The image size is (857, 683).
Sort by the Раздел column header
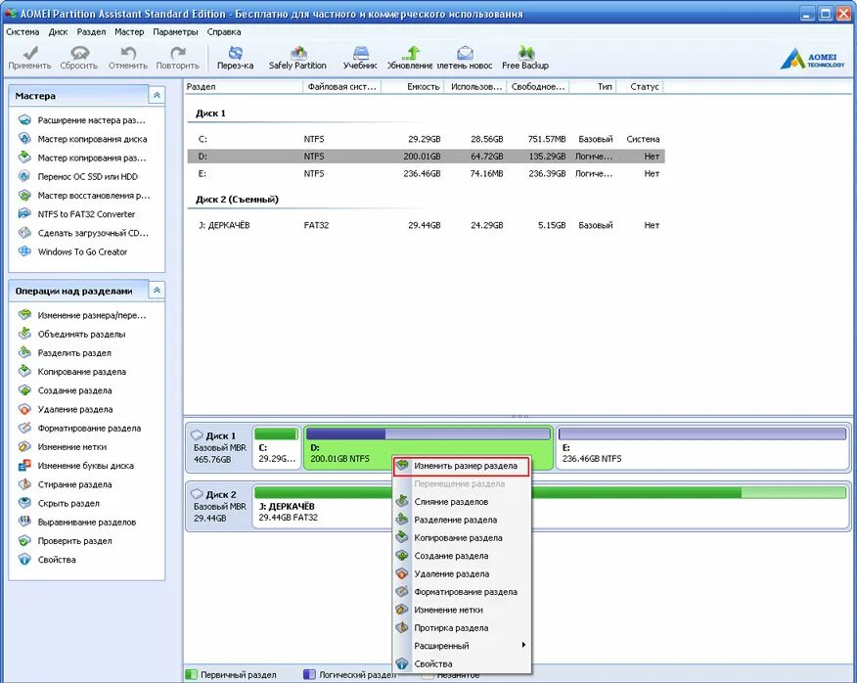[x=244, y=87]
